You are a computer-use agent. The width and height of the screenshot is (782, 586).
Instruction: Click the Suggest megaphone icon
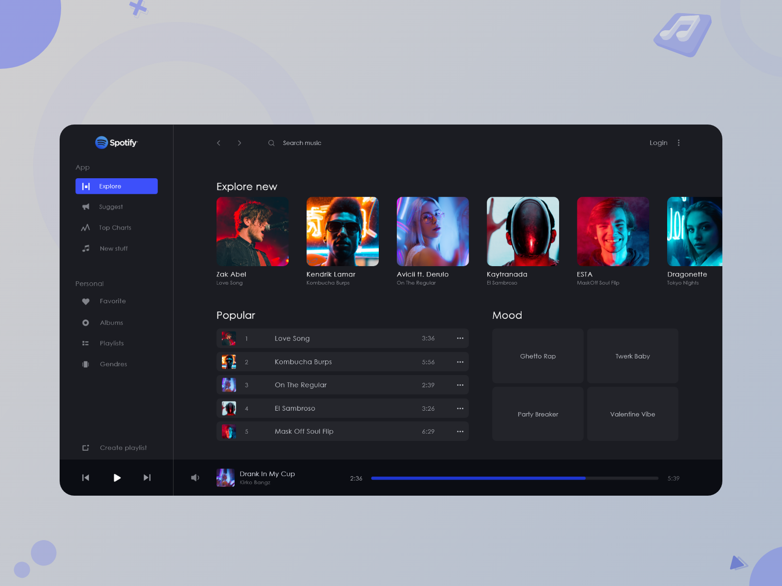(x=86, y=207)
